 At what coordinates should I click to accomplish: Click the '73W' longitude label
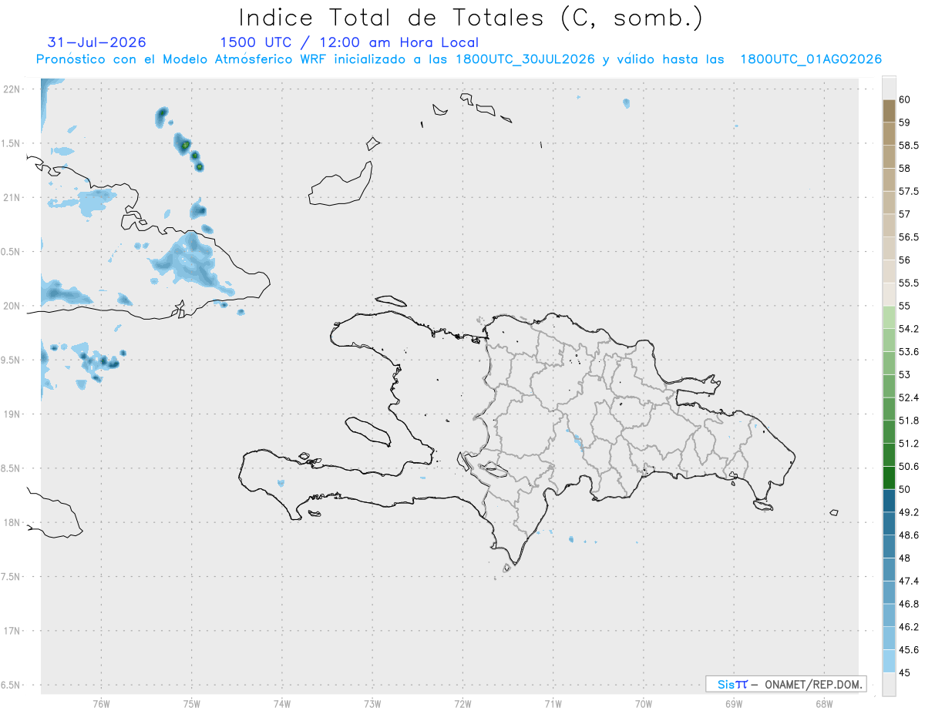[372, 703]
